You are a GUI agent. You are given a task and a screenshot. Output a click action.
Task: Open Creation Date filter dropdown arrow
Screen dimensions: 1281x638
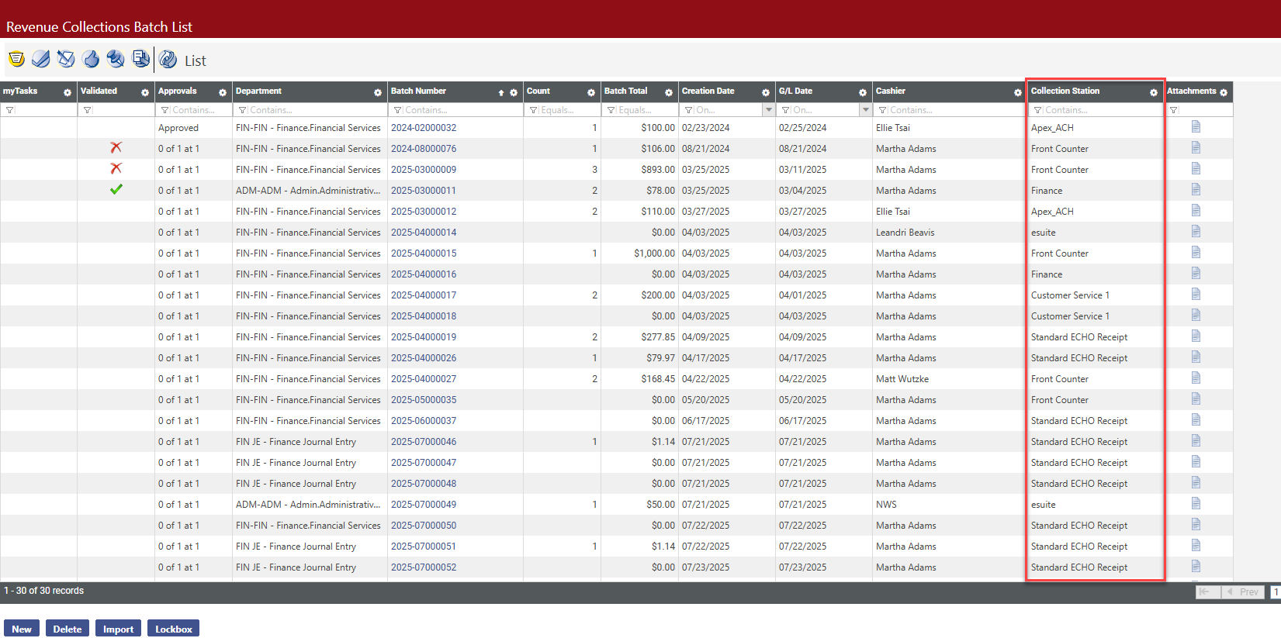(x=769, y=110)
